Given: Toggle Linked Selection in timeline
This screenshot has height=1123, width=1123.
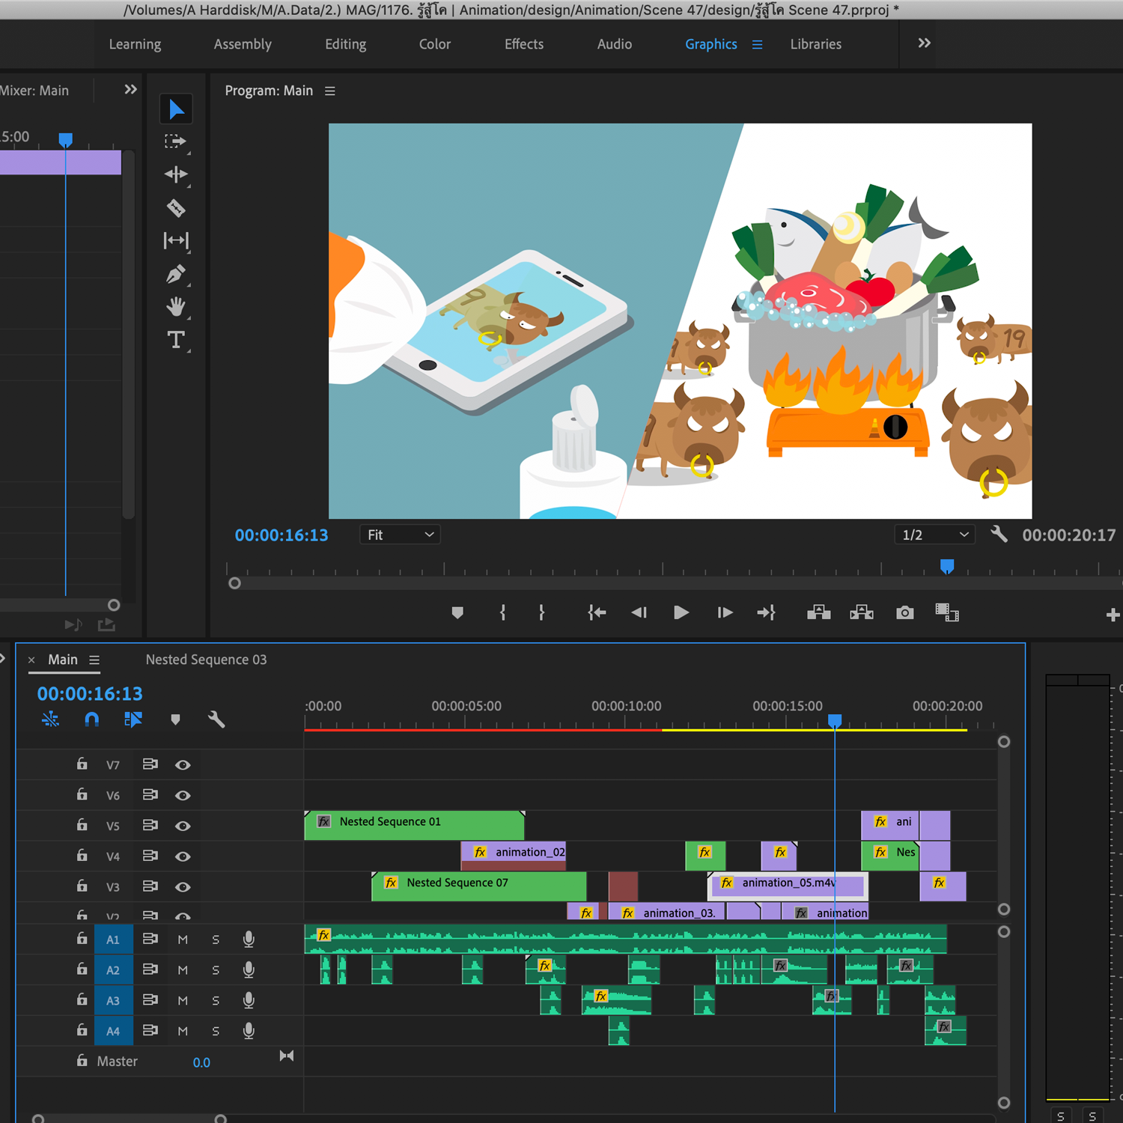Looking at the screenshot, I should (133, 719).
